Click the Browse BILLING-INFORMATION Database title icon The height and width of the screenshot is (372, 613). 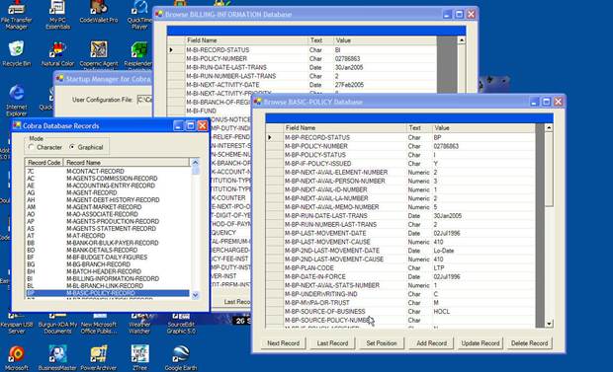coord(159,14)
